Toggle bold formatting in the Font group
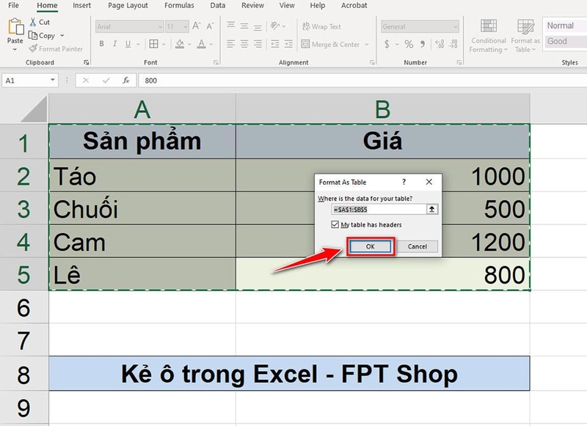587x426 pixels. [101, 43]
